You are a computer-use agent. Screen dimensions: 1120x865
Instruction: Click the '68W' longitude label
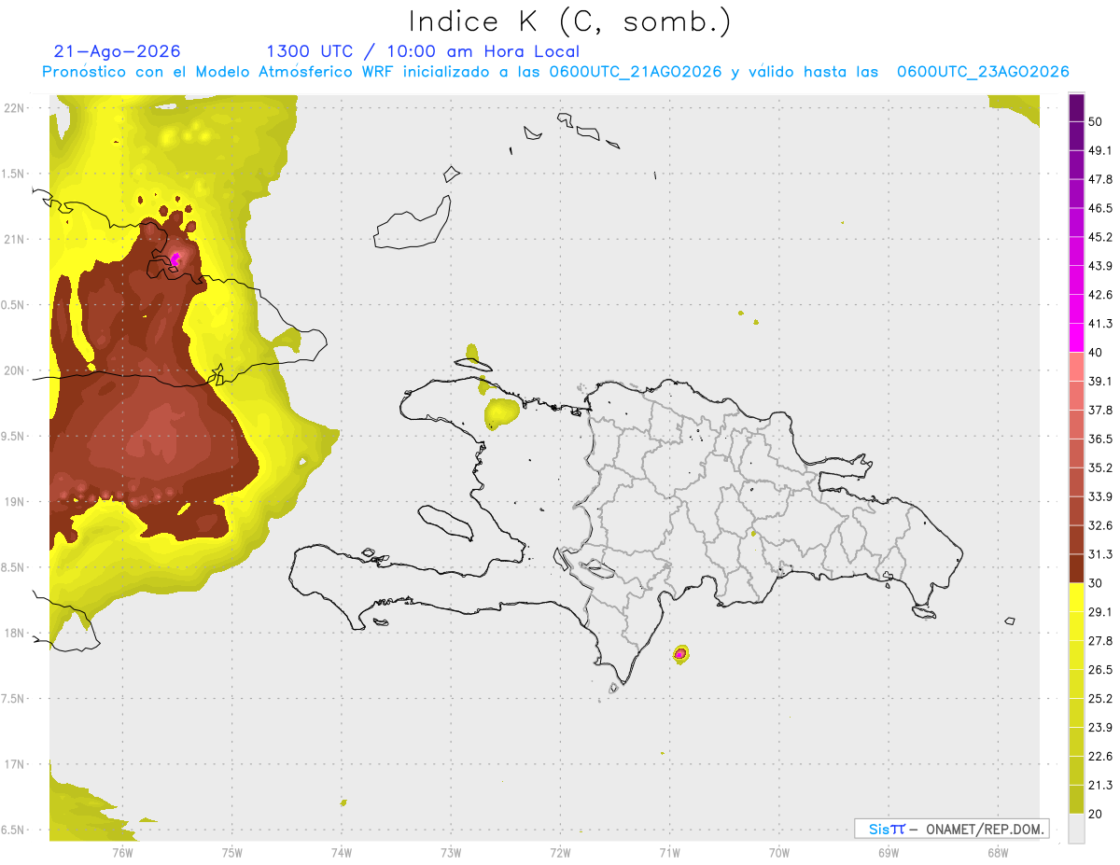click(998, 852)
